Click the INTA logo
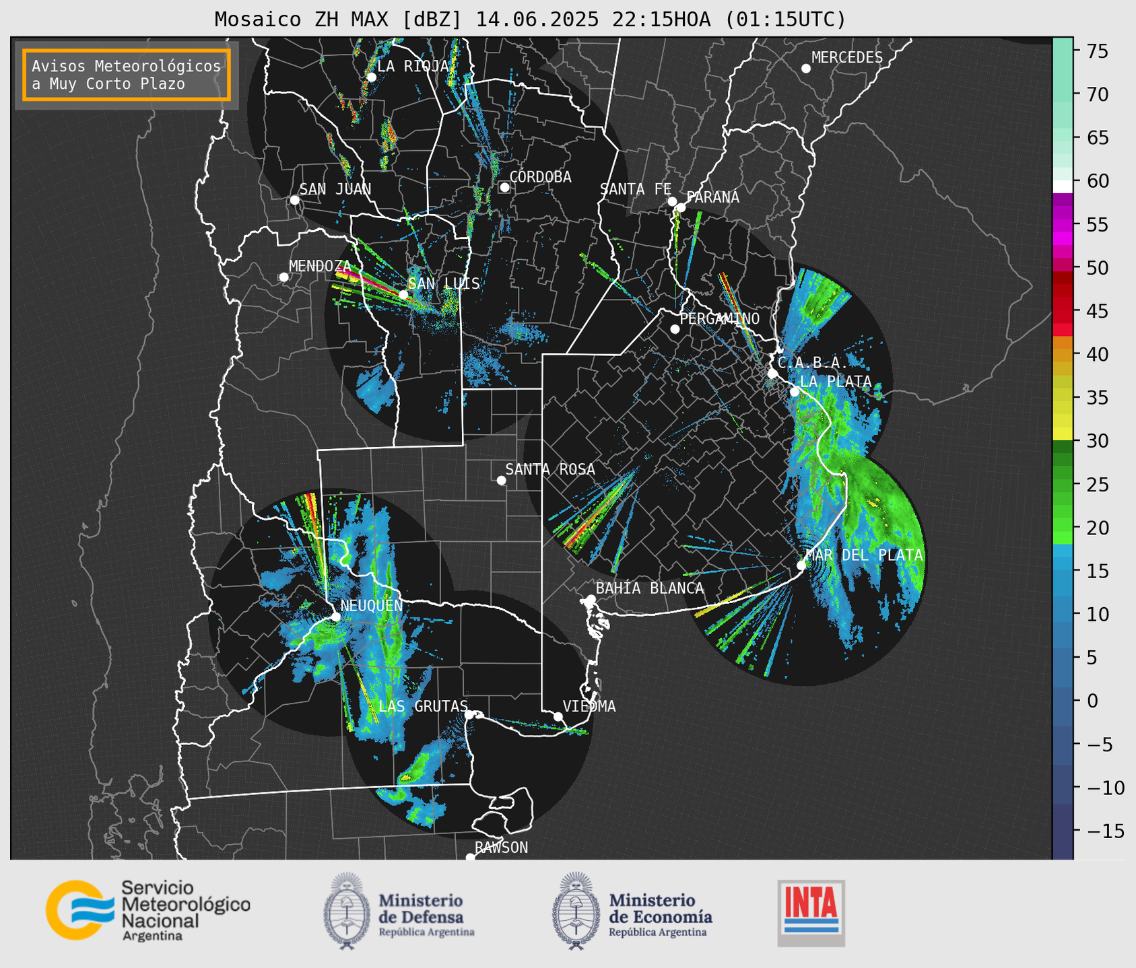The image size is (1136, 968). pos(811,913)
